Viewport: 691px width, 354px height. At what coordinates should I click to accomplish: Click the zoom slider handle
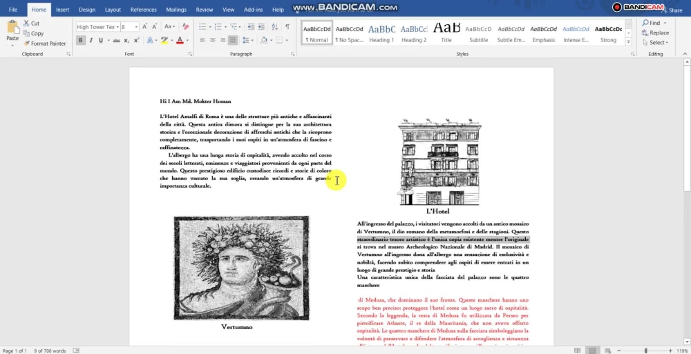646,351
